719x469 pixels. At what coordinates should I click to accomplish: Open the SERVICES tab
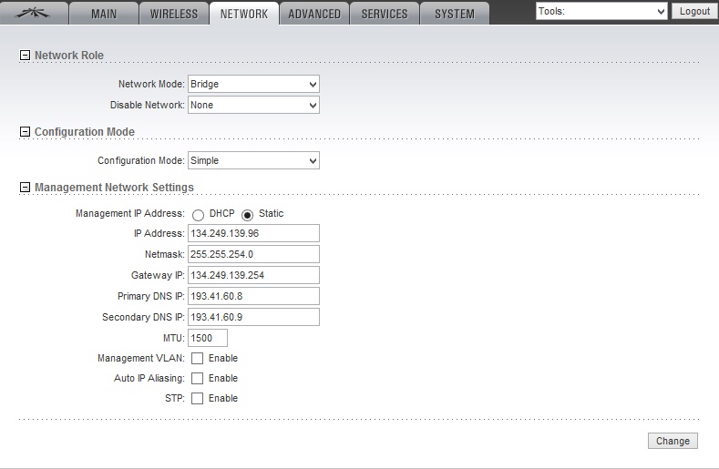(x=385, y=14)
